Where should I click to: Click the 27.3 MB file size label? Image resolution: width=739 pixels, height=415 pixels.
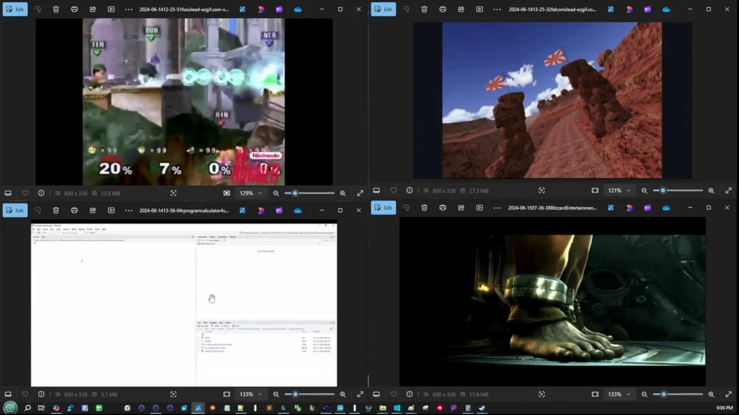(479, 190)
